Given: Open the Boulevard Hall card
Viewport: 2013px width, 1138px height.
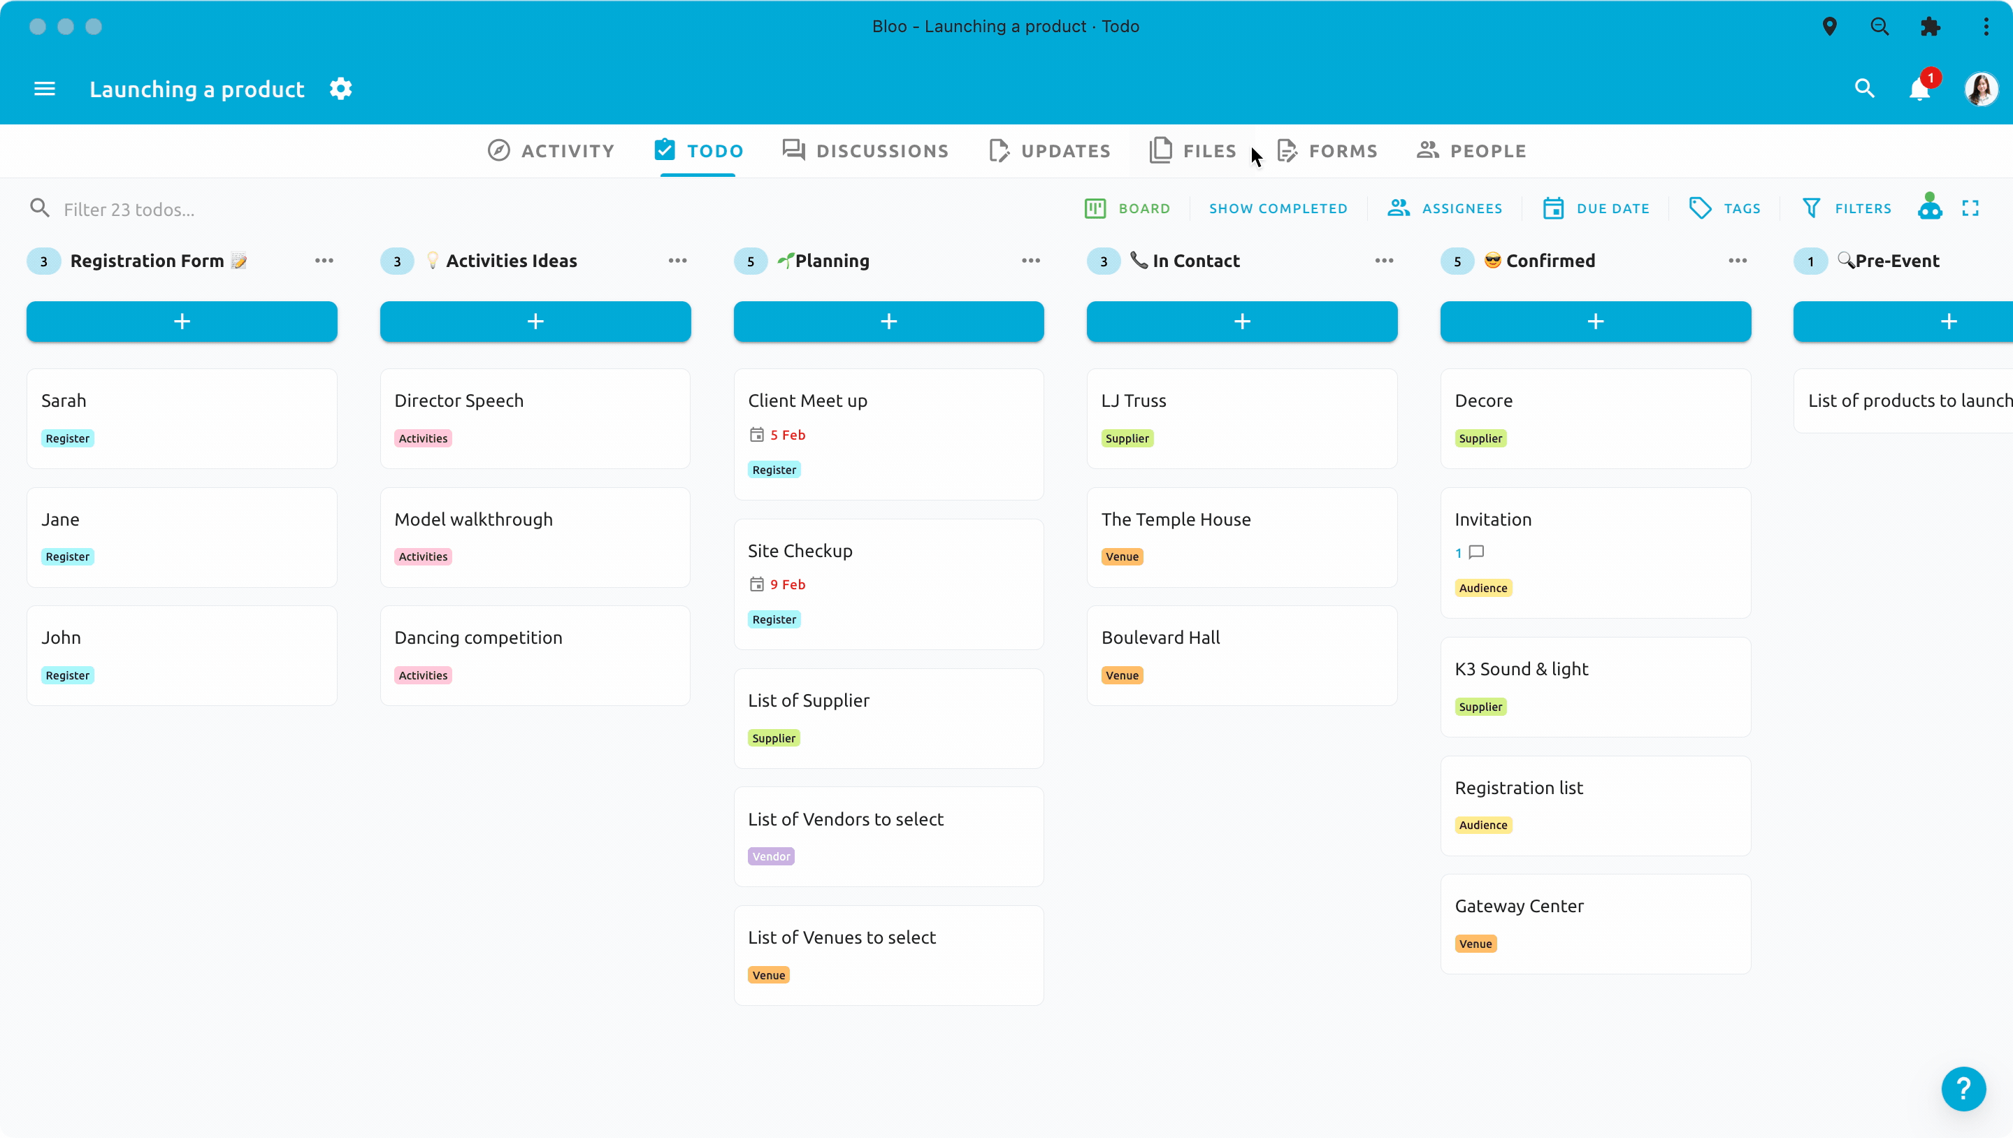Looking at the screenshot, I should click(1242, 656).
